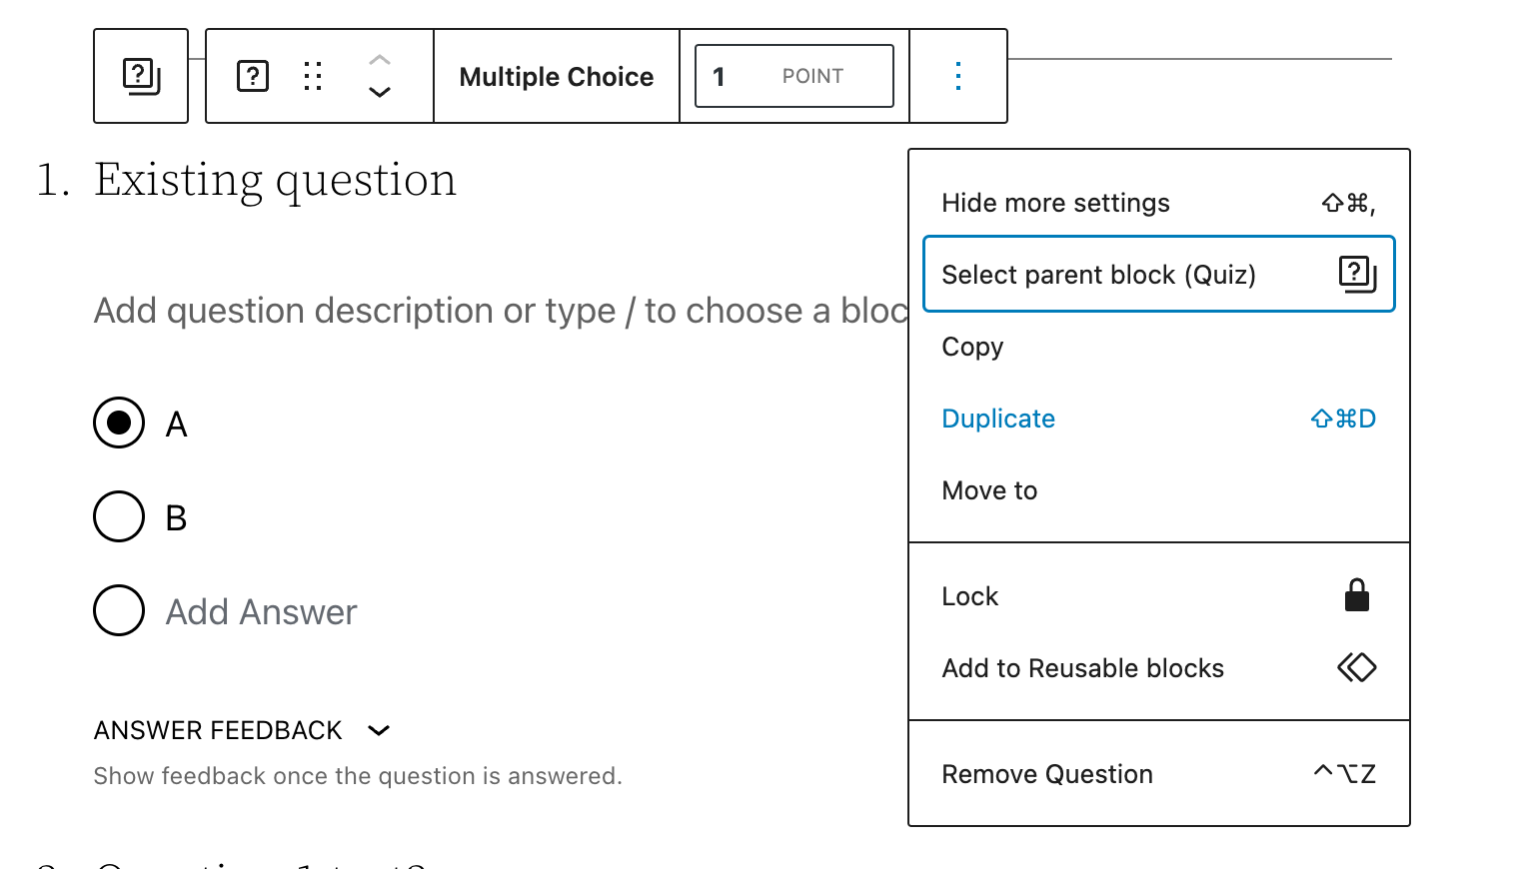The width and height of the screenshot is (1533, 869).
Task: Expand the Answer Feedback section
Action: coord(379,730)
